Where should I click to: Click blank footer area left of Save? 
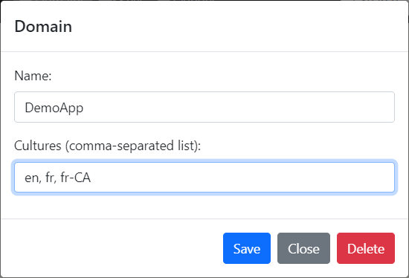tap(112, 248)
